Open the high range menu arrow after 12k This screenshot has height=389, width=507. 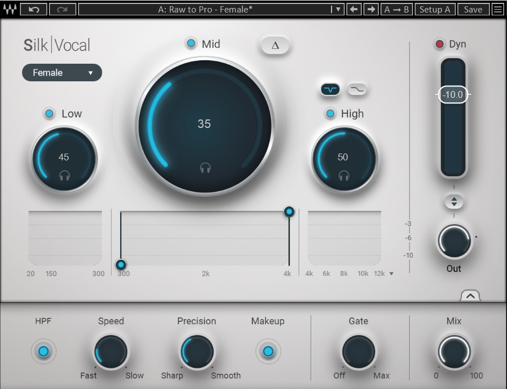pyautogui.click(x=391, y=274)
